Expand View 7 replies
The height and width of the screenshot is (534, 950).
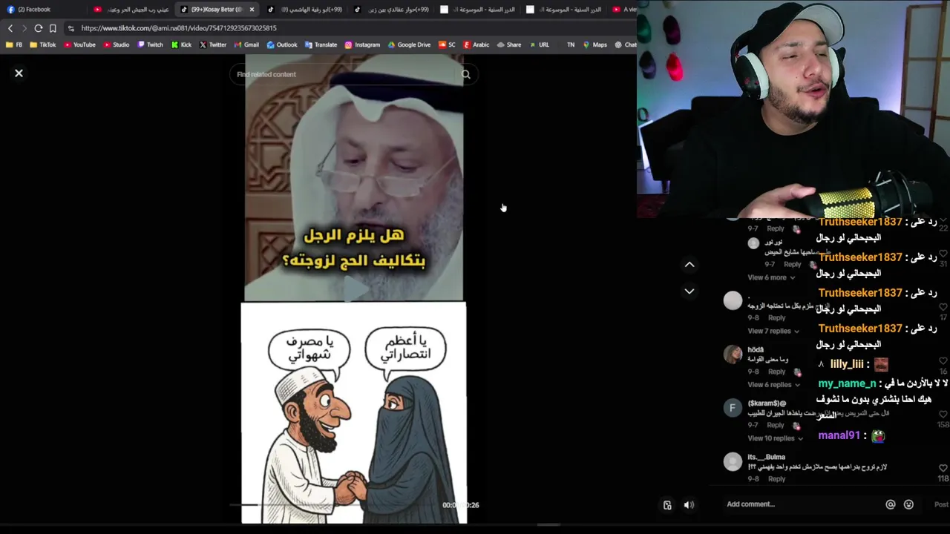(x=773, y=331)
